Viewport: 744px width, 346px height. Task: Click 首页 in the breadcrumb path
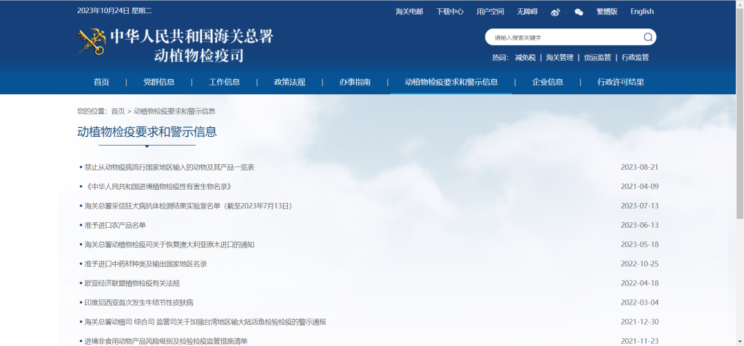[118, 111]
